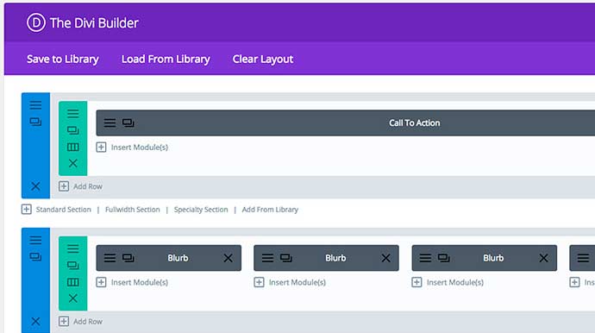Viewport: 595px width, 333px height.
Task: Delete the section containing Call To Action
Action: [x=35, y=186]
